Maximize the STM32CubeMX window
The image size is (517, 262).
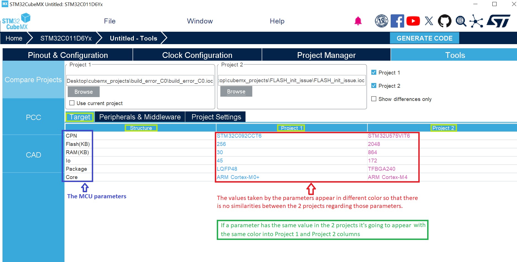[x=494, y=4]
